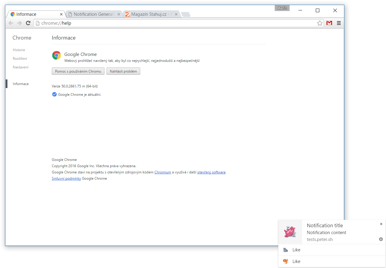
Task: Open the Chrome hamburger menu
Action: (x=339, y=23)
